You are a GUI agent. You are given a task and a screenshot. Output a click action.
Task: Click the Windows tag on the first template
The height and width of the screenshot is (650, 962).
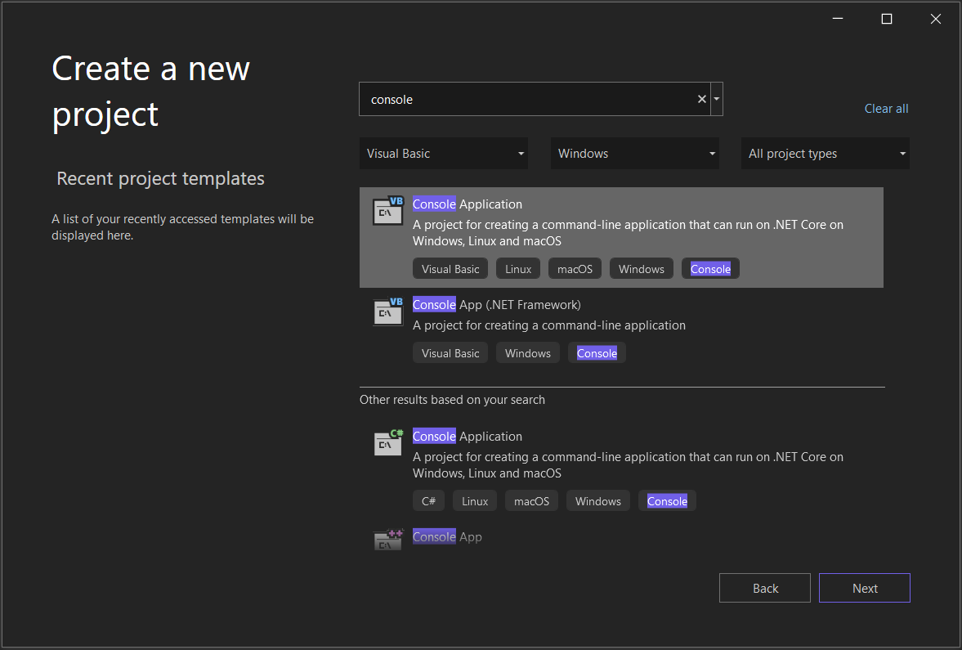pos(641,268)
